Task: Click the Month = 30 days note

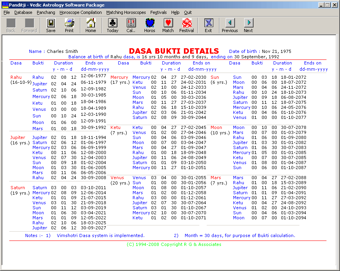Action: pos(240,235)
